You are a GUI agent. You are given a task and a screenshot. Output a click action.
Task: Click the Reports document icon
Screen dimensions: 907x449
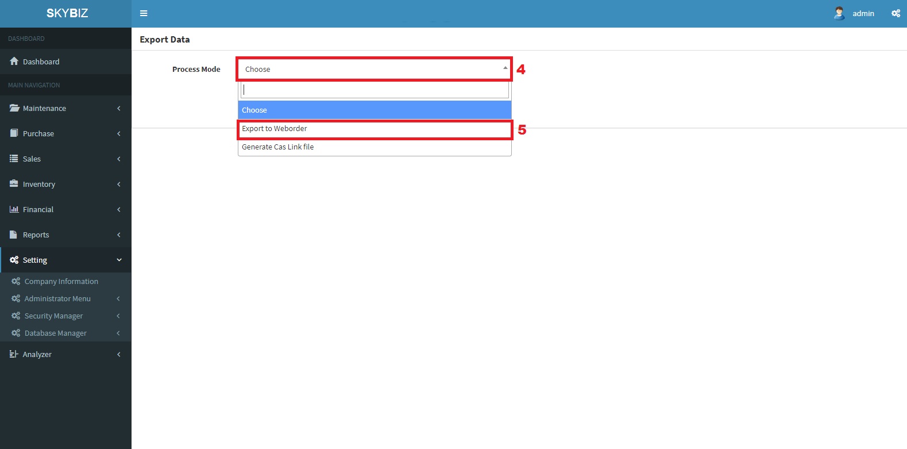click(14, 235)
